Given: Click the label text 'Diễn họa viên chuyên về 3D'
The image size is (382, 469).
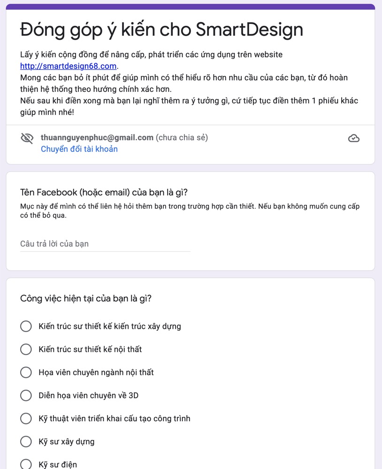Looking at the screenshot, I should pyautogui.click(x=89, y=396).
